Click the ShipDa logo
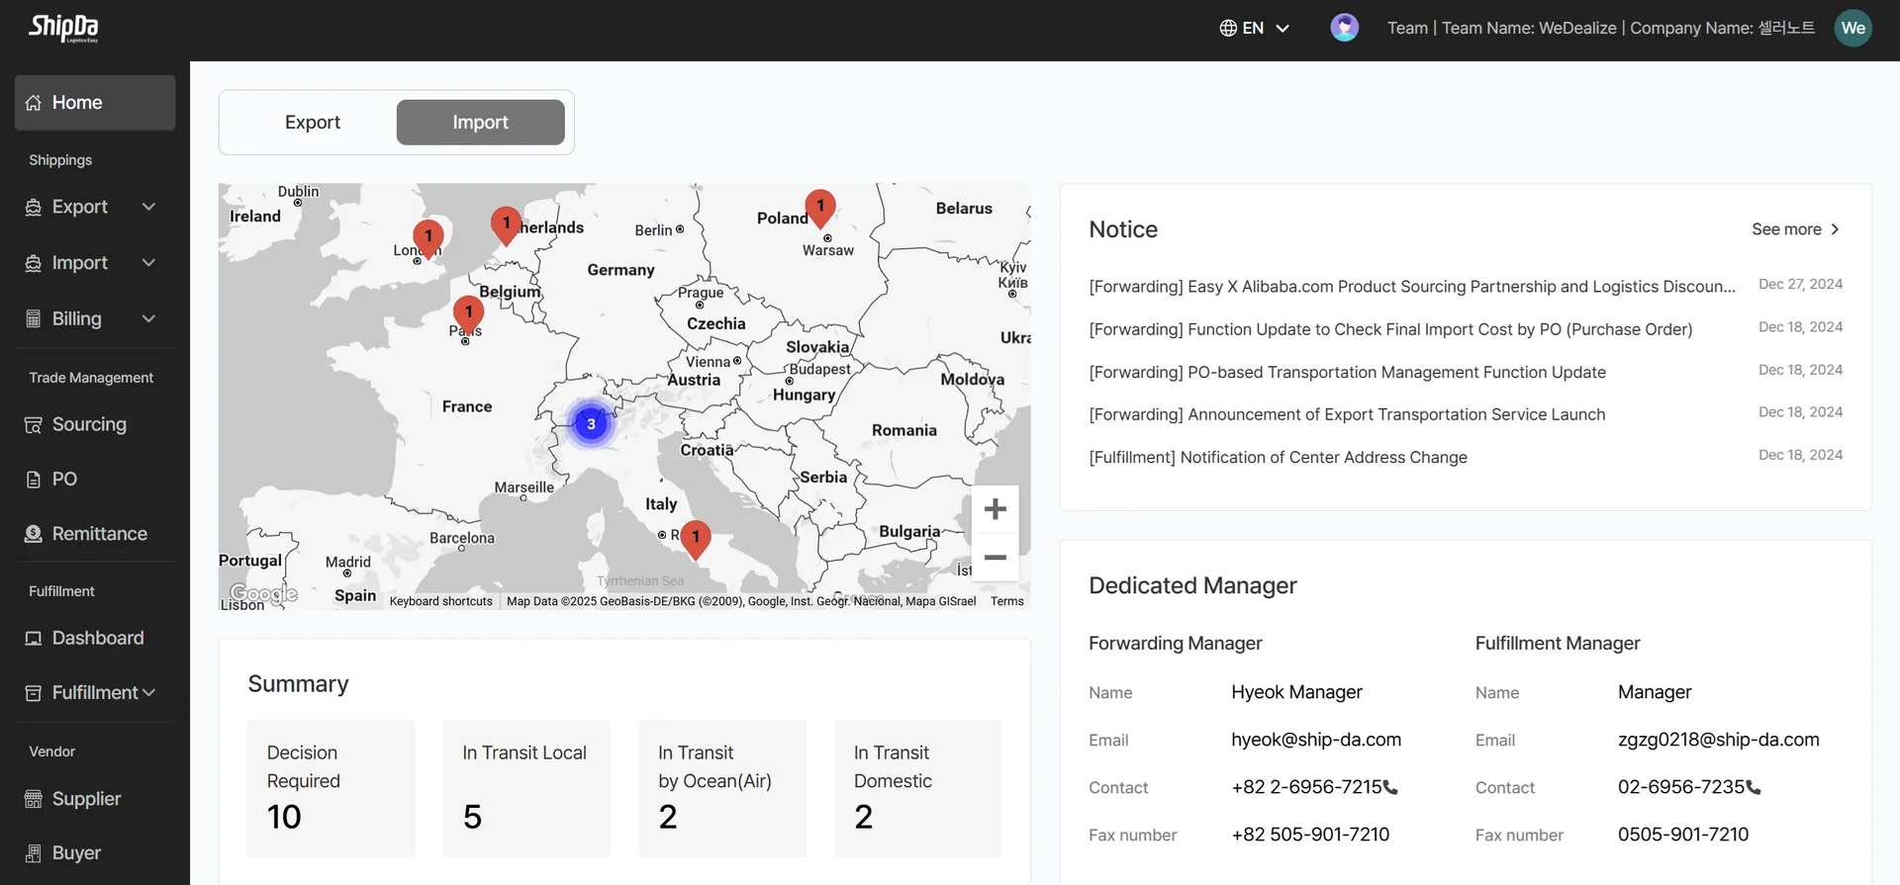The width and height of the screenshot is (1900, 885). [63, 28]
